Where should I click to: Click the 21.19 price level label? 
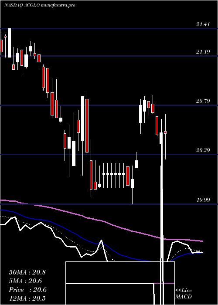[x=203, y=52]
